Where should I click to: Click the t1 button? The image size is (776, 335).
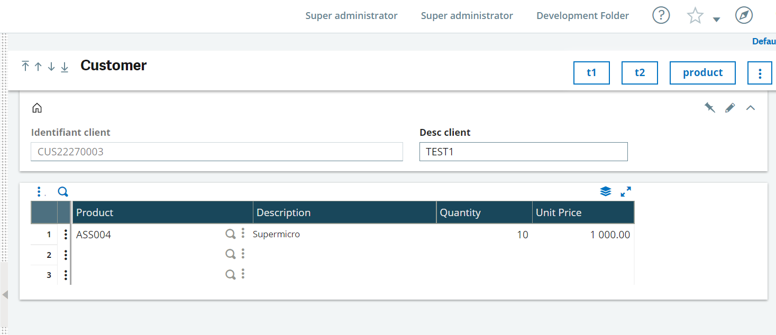point(591,72)
